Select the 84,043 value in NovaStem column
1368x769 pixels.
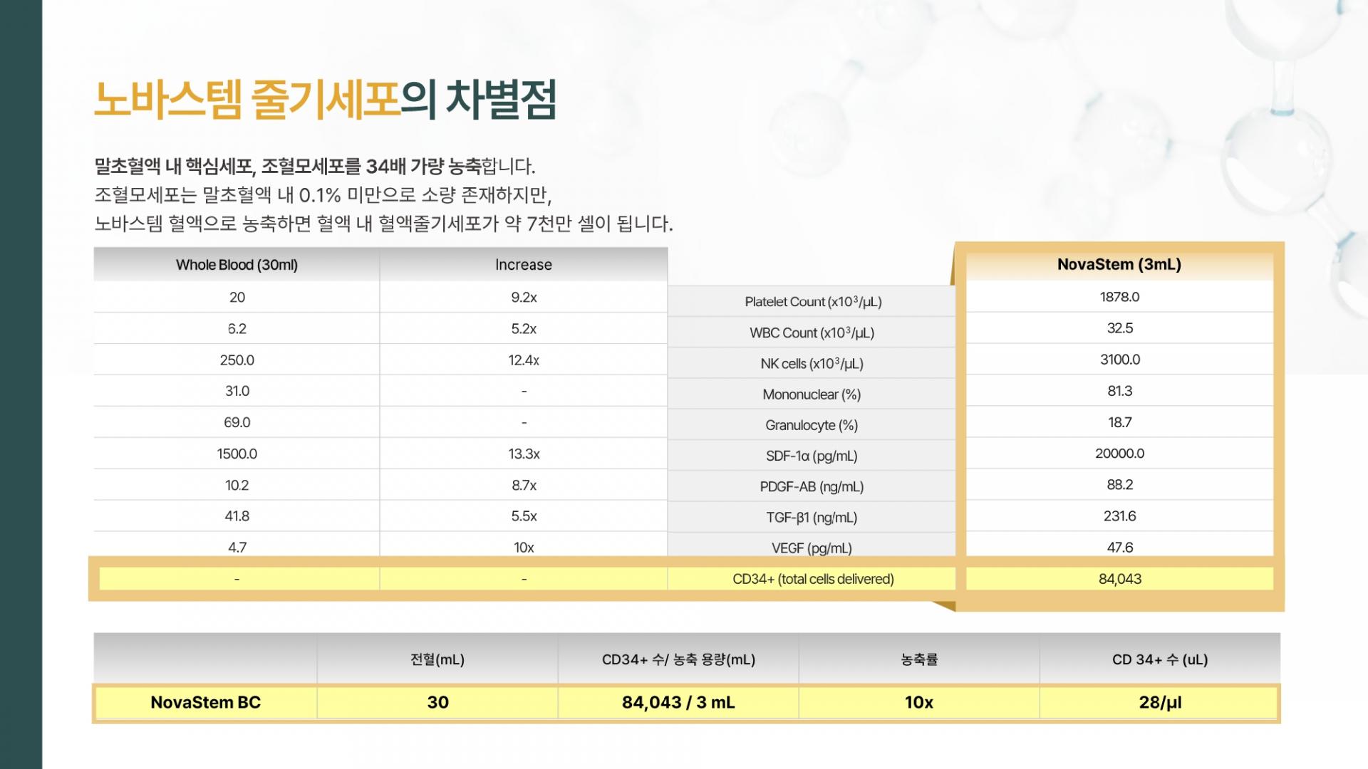1119,579
